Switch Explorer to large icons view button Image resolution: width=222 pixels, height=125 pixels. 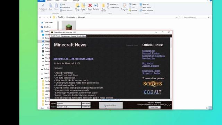(210, 108)
